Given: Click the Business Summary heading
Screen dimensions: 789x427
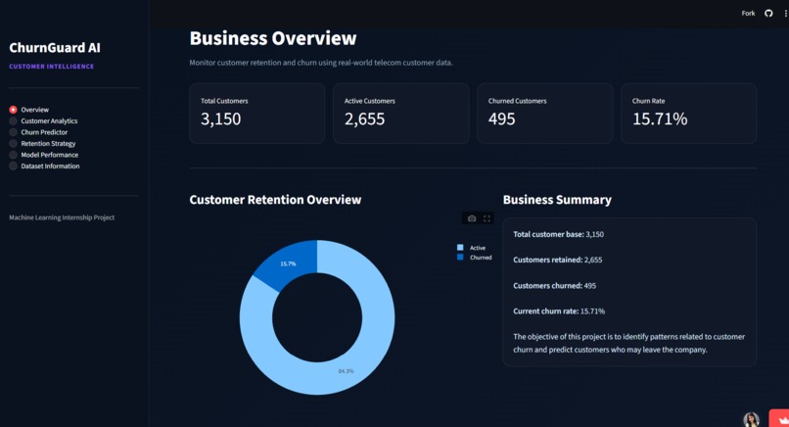Looking at the screenshot, I should point(557,200).
